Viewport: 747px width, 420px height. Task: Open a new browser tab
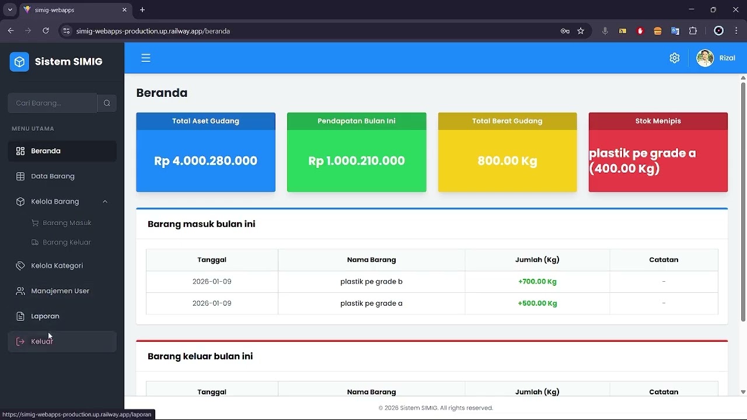tap(142, 10)
